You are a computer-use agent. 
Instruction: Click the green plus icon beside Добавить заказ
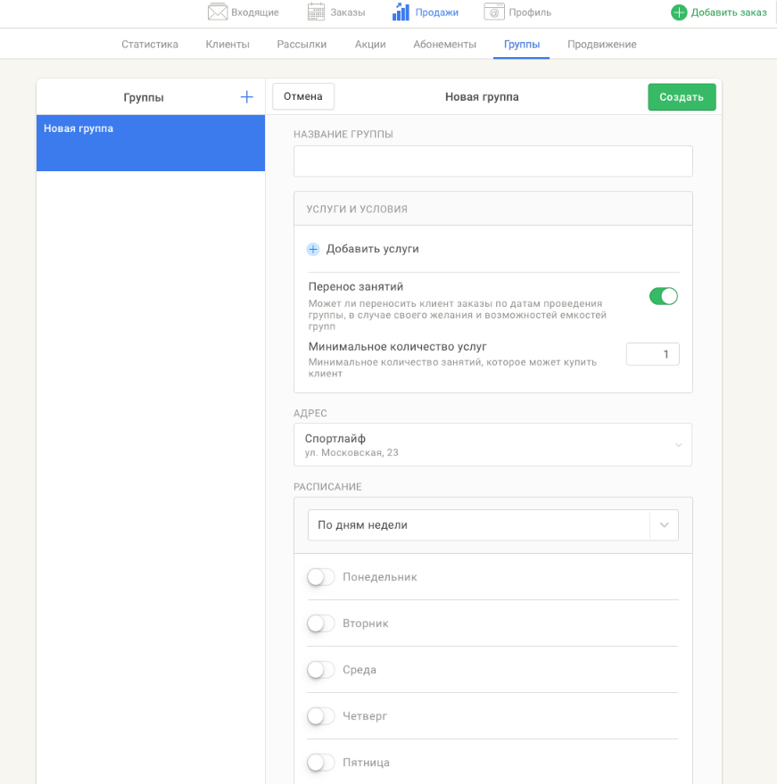pos(679,12)
